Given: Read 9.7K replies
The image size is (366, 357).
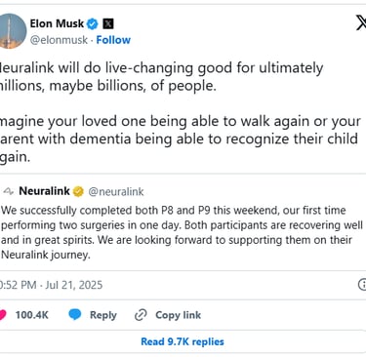Looking at the screenshot, I should [x=183, y=341].
